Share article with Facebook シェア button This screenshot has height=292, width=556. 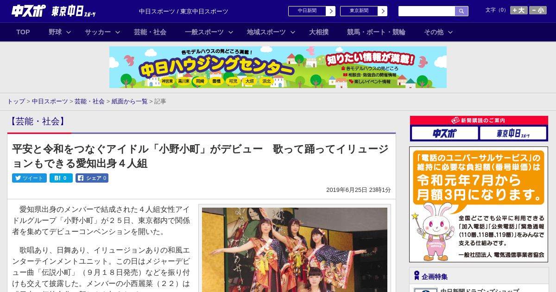coord(92,178)
